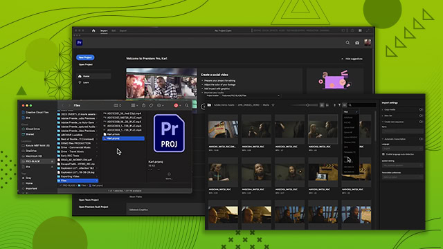Switch to the Export tab
The image size is (443, 249).
point(123,30)
